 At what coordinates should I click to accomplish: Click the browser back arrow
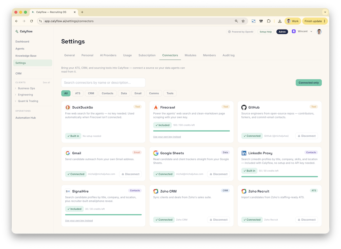16,21
